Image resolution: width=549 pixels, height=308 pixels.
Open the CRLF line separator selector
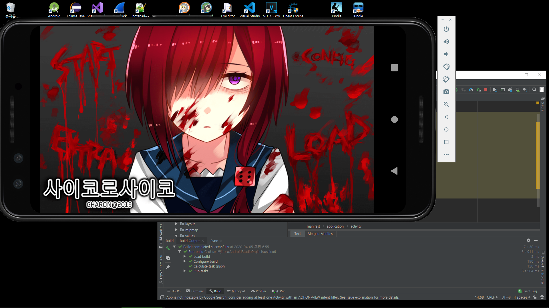pos(492,297)
